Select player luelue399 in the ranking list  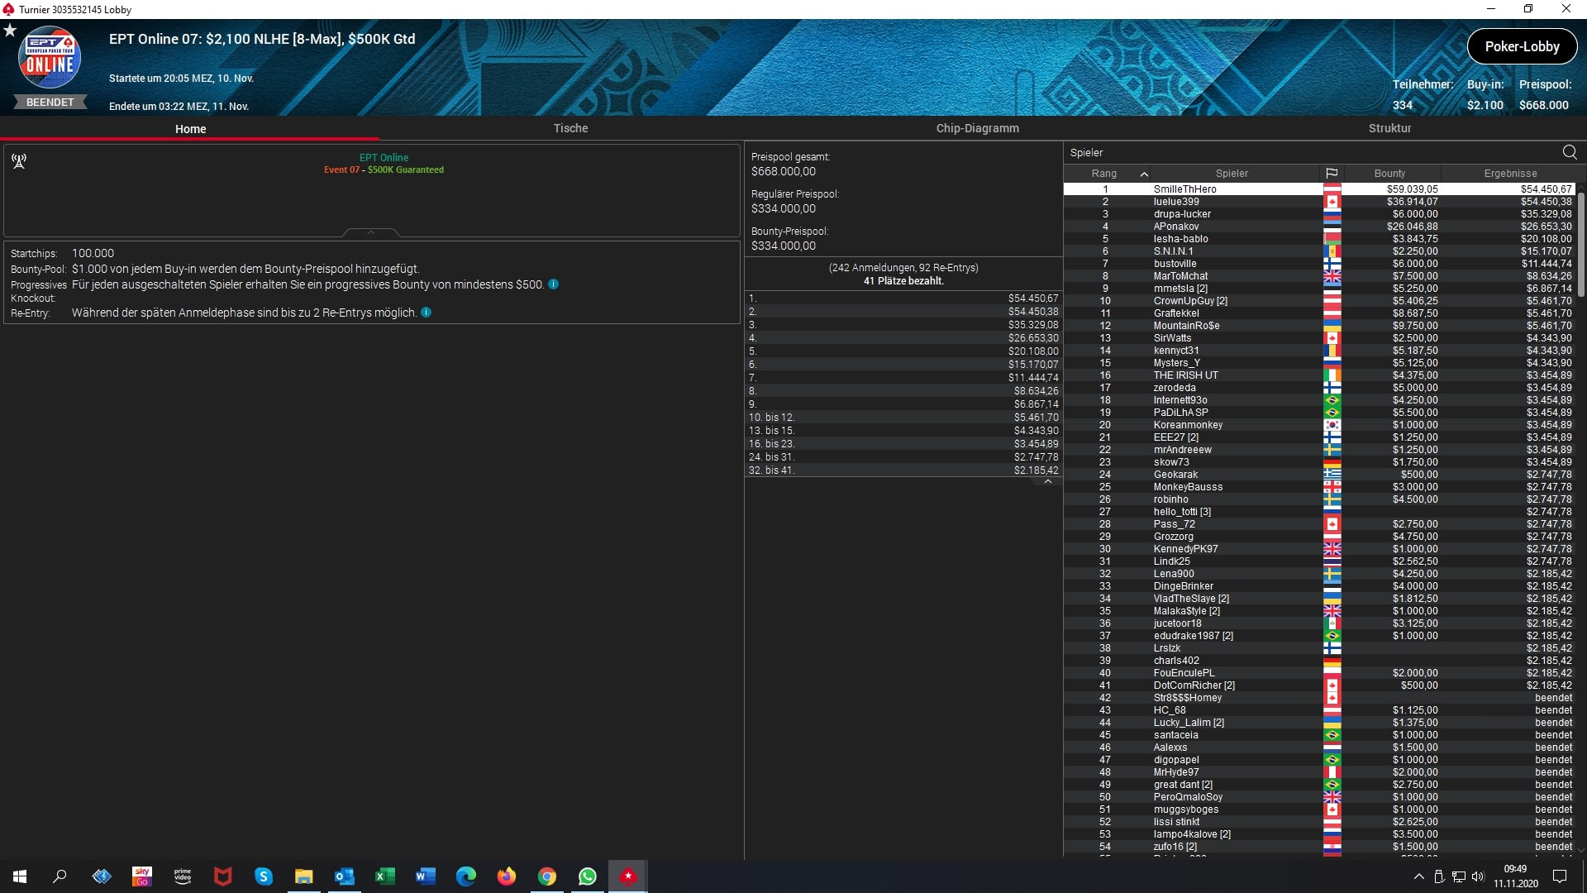click(x=1176, y=202)
